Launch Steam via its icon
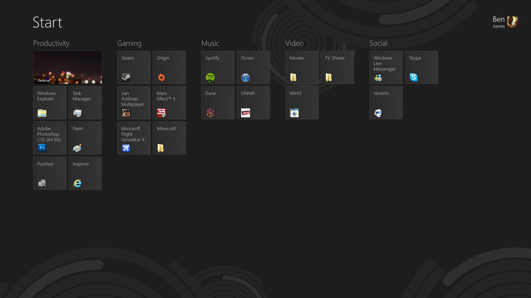 [x=126, y=78]
